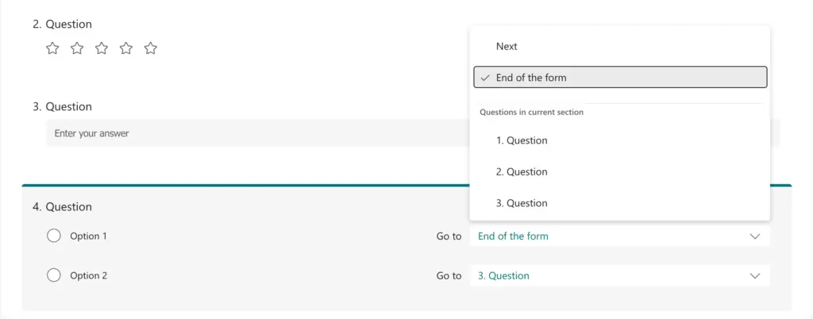Image resolution: width=813 pixels, height=319 pixels.
Task: Click the 'Option 1' label text
Action: pos(88,236)
